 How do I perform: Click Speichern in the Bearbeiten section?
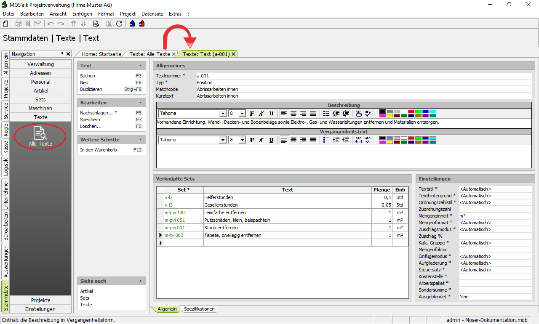click(90, 120)
